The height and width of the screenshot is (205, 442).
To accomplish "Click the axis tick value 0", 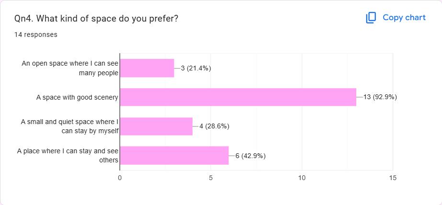I will click(120, 178).
